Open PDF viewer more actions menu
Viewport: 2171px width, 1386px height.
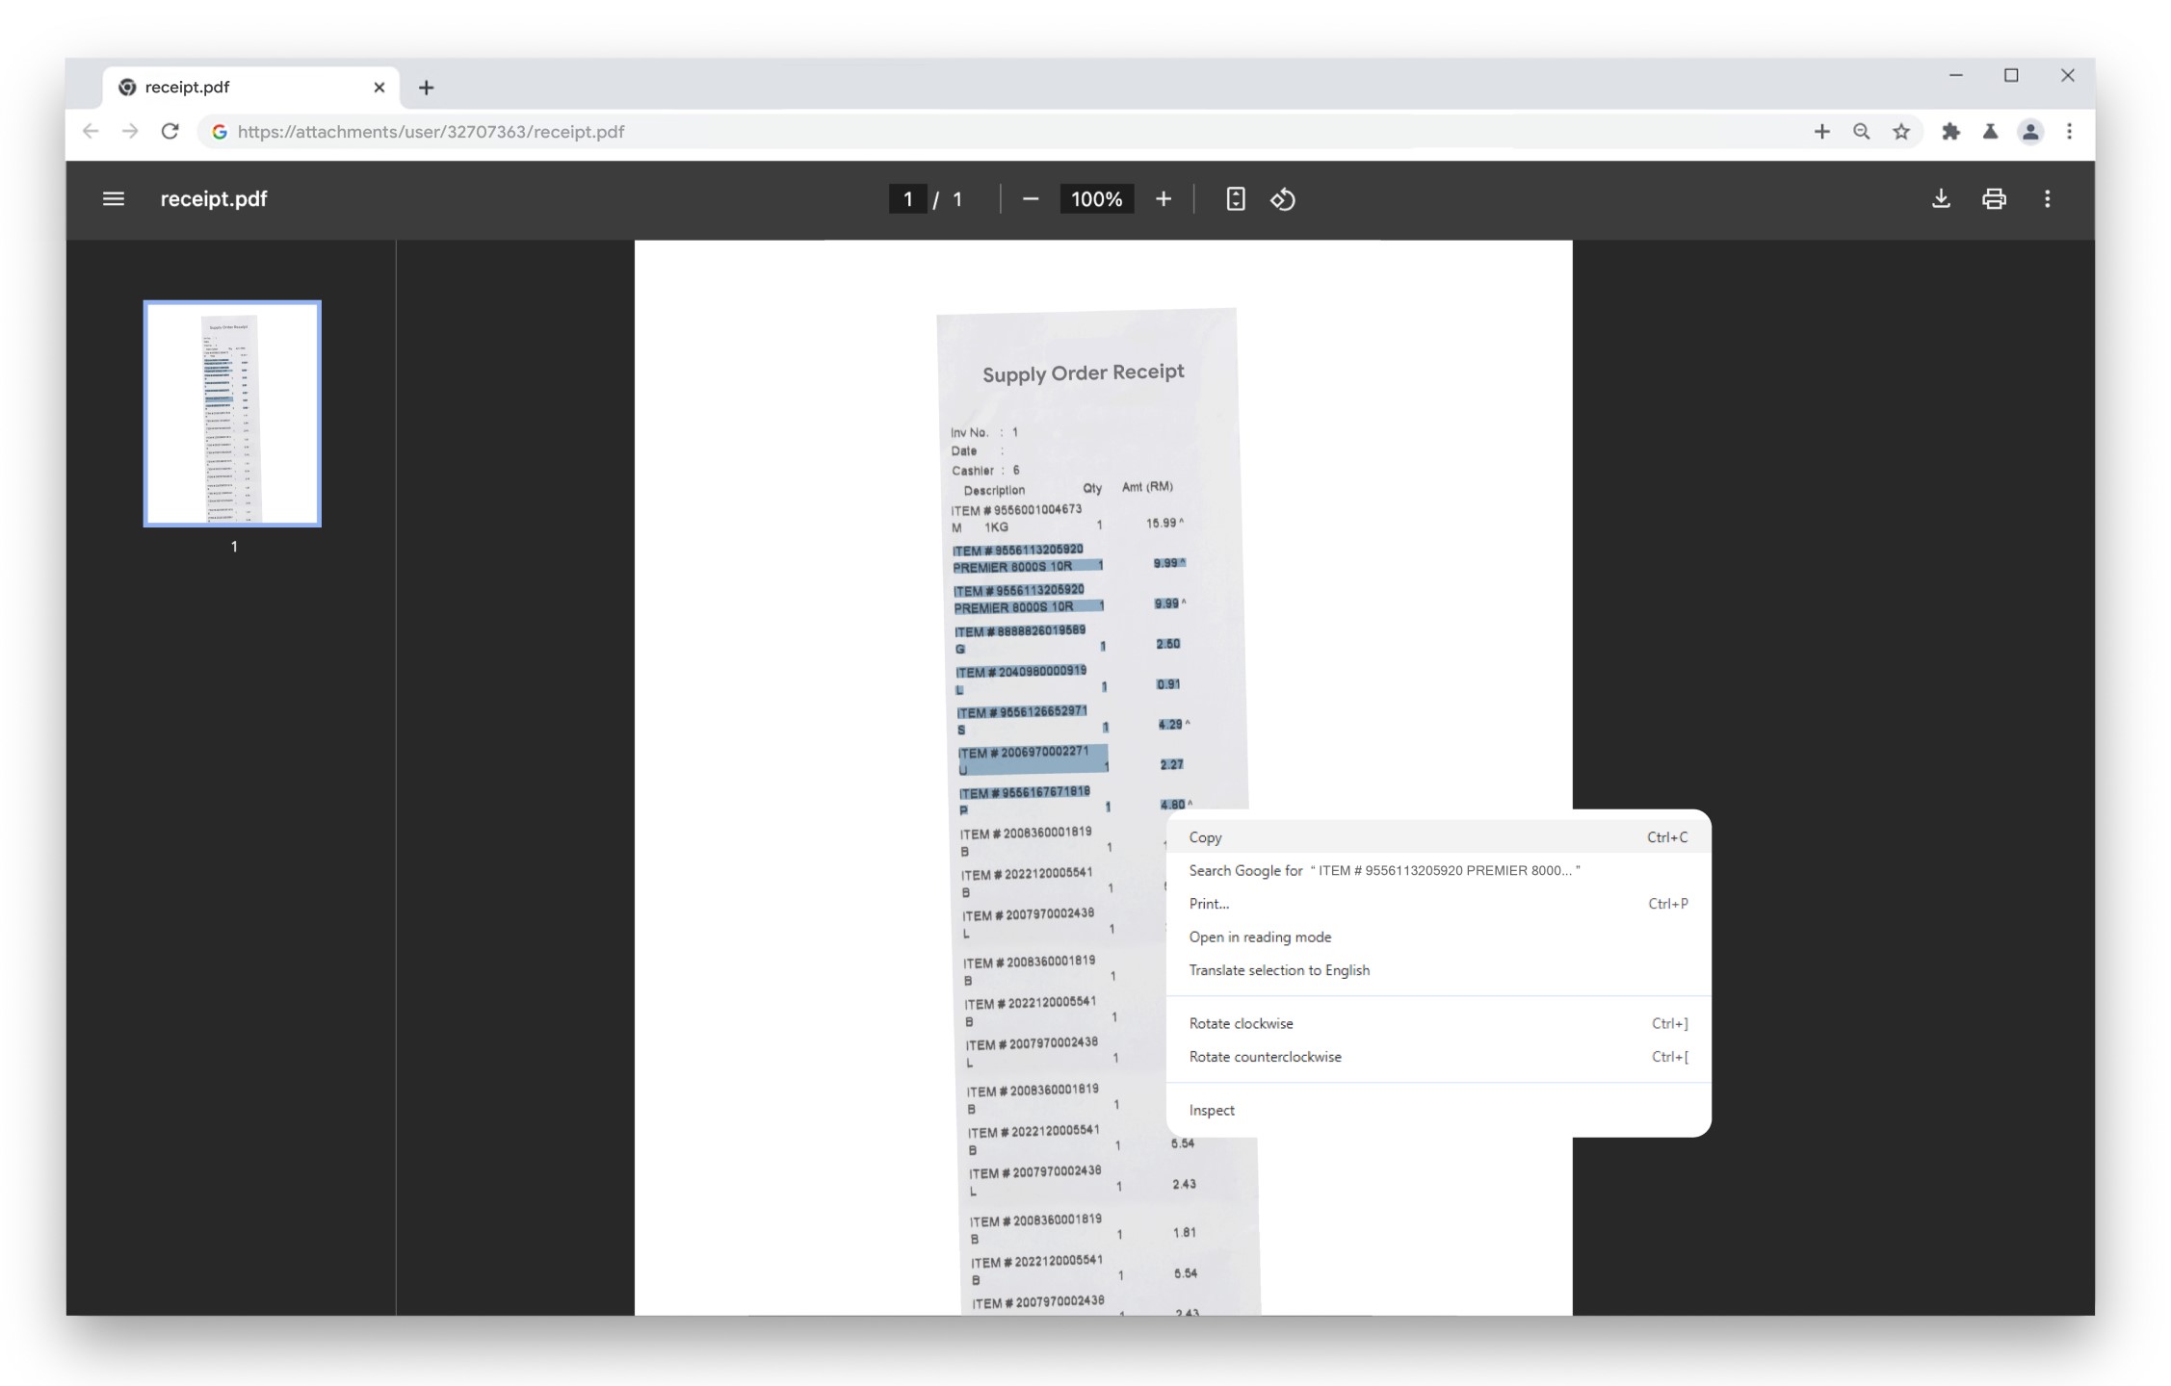pyautogui.click(x=2047, y=199)
